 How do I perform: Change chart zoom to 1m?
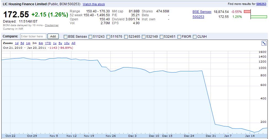(28, 43)
